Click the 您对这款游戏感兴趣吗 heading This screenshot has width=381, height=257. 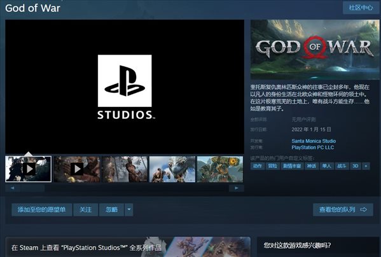pyautogui.click(x=298, y=246)
